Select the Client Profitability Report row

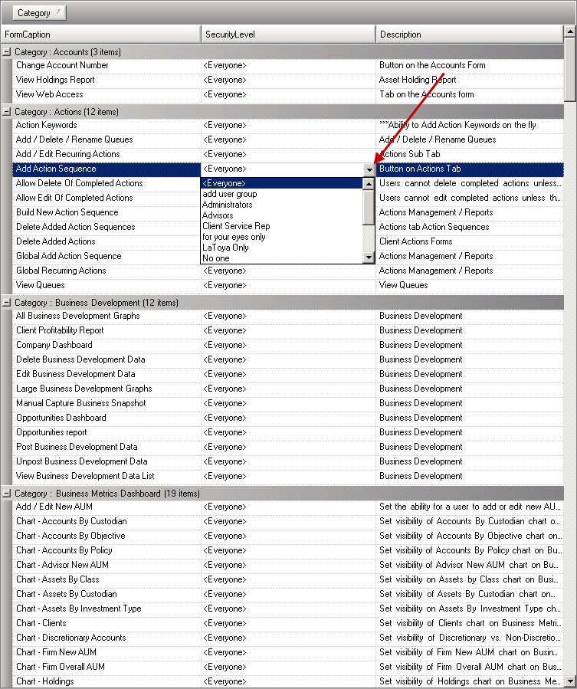pos(288,330)
